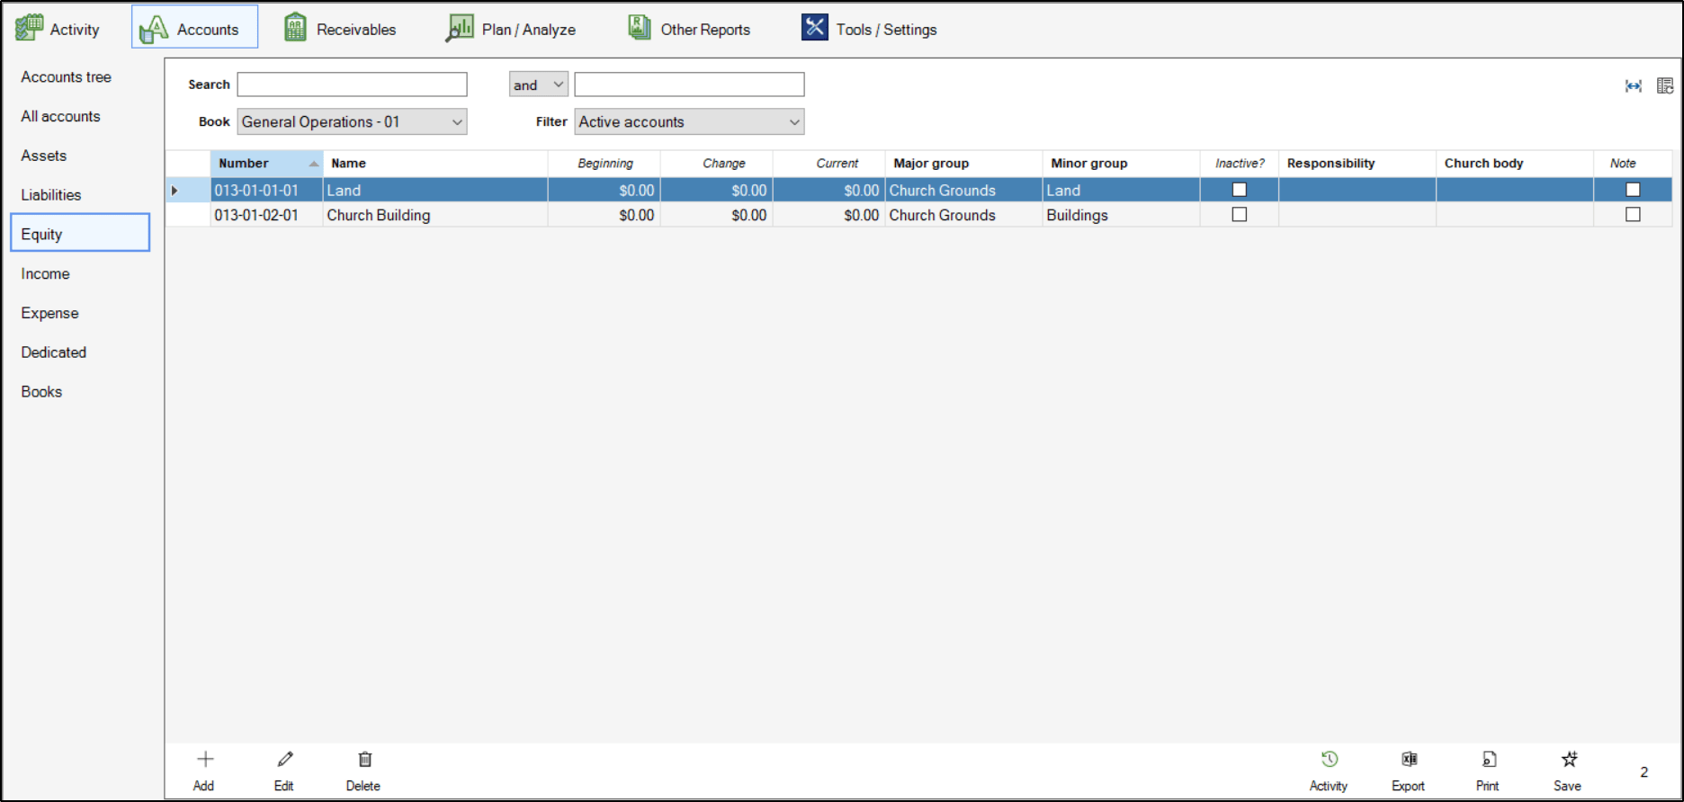Viewport: 1684px width, 802px height.
Task: Click the Add plus icon
Action: click(x=205, y=760)
